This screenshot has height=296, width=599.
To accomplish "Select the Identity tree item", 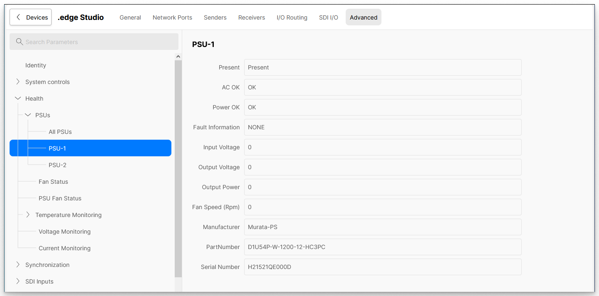I will 36,65.
